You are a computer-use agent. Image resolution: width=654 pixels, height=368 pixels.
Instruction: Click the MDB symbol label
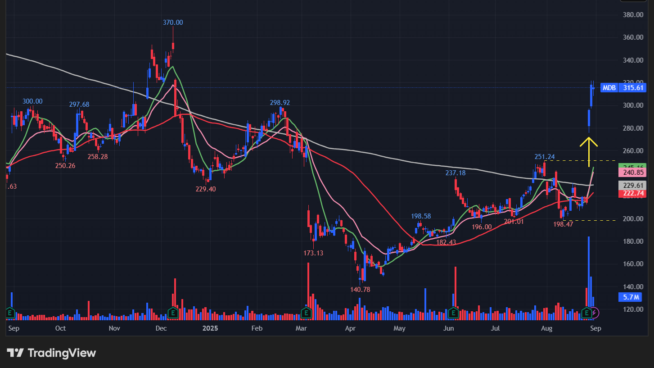tap(609, 88)
